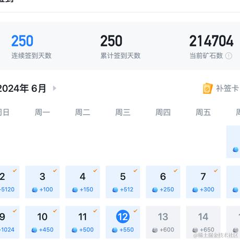This screenshot has height=240, width=240.
Task: Click the gray ore icon beside +650
Action: (195, 230)
